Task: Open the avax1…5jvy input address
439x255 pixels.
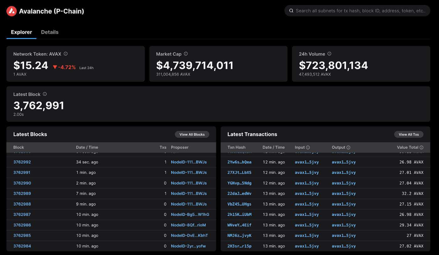Action: pyautogui.click(x=306, y=162)
